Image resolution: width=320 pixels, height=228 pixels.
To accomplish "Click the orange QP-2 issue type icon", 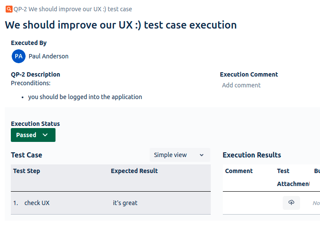I will coord(9,9).
